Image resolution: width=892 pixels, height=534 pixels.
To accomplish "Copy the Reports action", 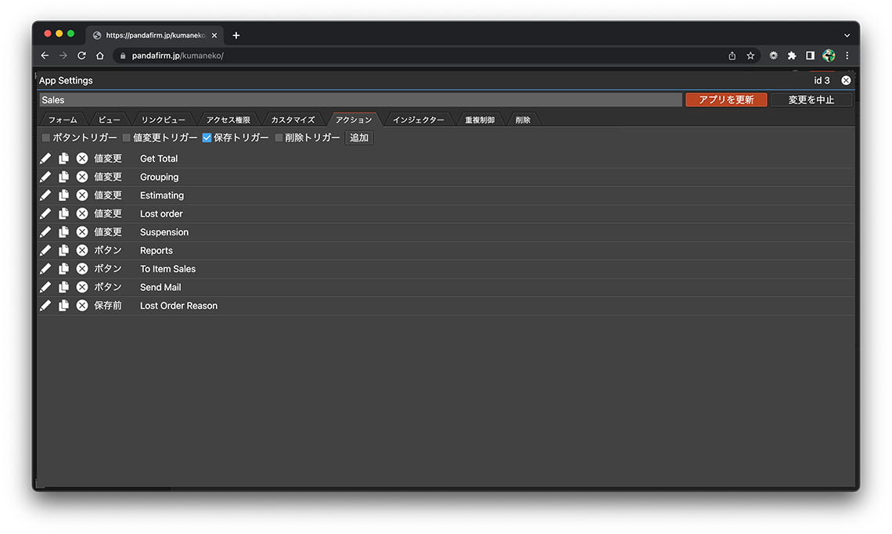I will [x=63, y=250].
